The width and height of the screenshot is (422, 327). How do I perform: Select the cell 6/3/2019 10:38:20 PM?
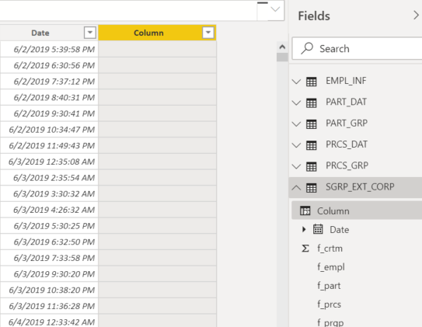click(x=49, y=290)
